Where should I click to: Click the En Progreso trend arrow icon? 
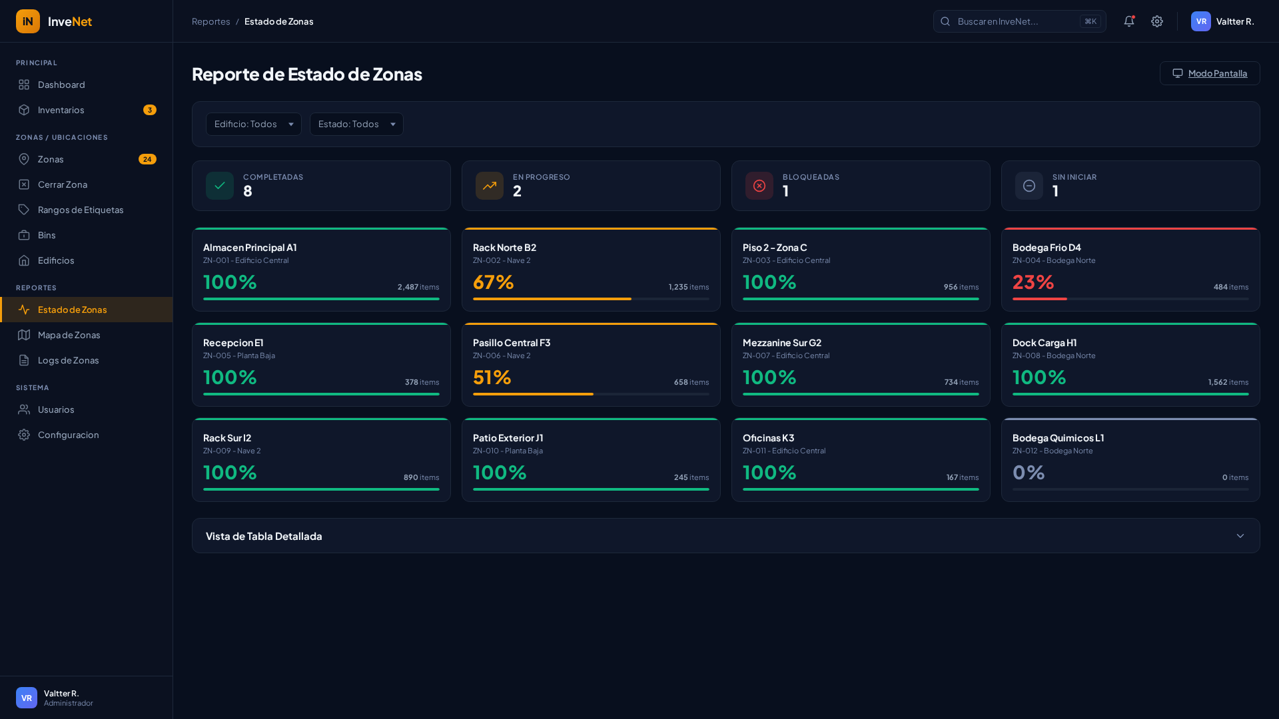(x=490, y=186)
